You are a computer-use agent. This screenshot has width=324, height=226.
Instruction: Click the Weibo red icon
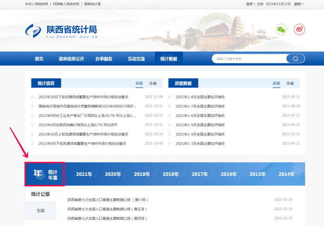coord(300,29)
